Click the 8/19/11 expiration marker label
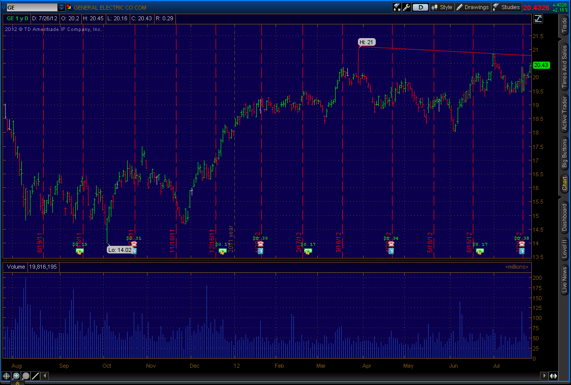The image size is (571, 385). tap(40, 242)
